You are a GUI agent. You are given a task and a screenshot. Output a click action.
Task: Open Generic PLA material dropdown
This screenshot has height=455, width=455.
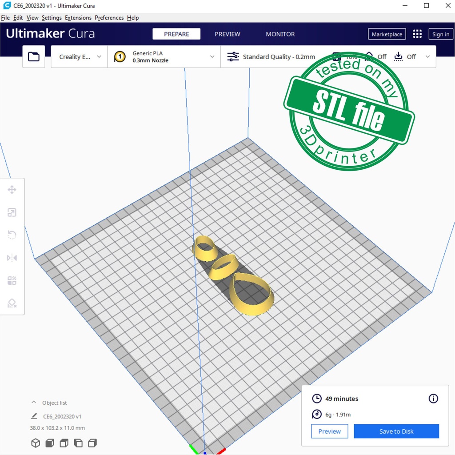click(164, 57)
